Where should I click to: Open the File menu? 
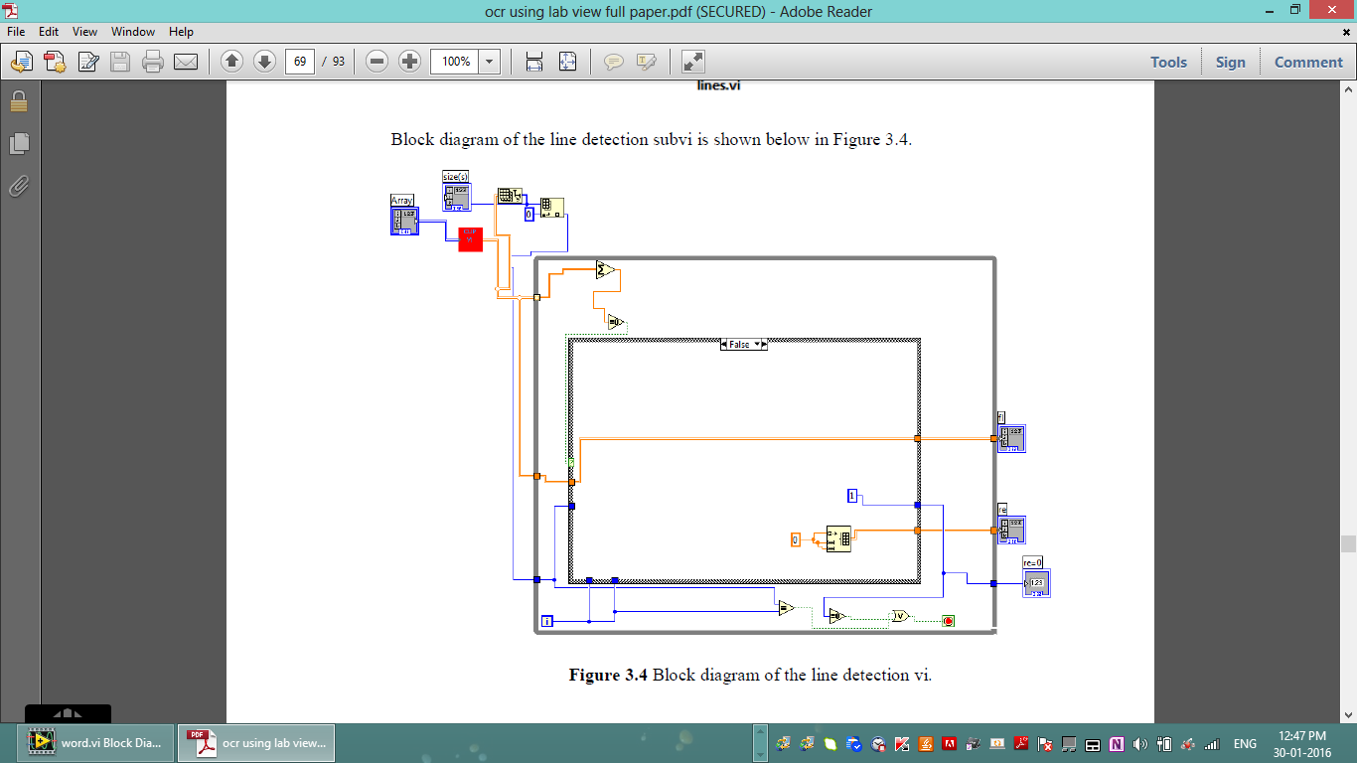coord(16,32)
